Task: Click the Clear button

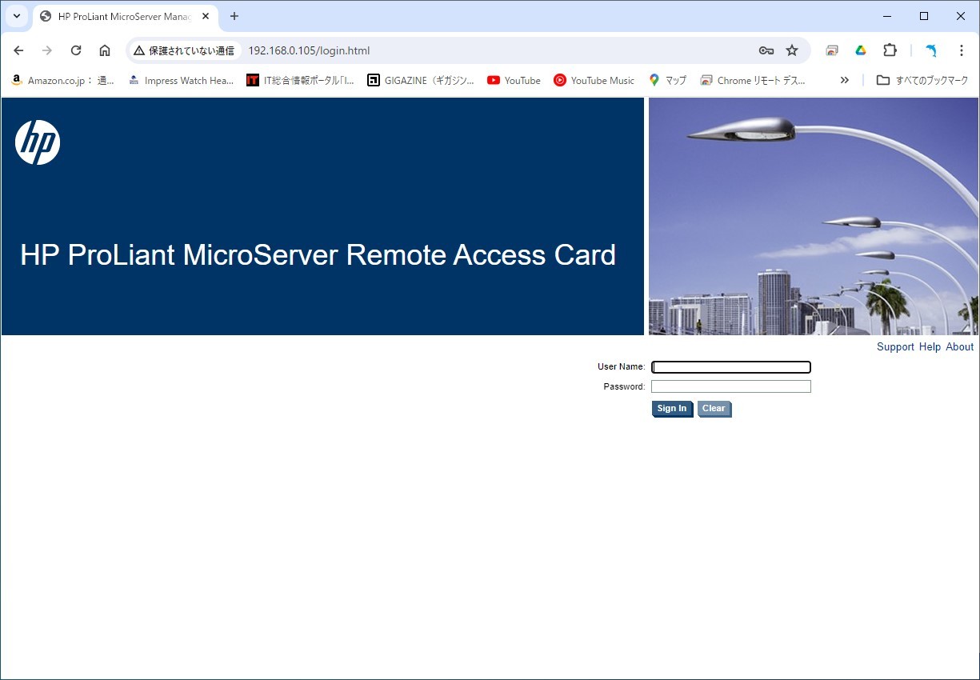Action: (714, 409)
